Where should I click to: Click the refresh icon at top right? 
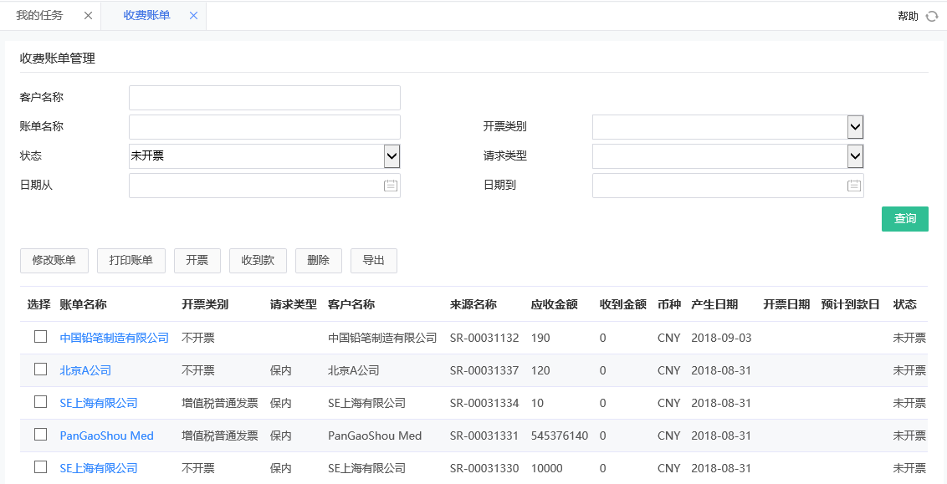coord(931,15)
